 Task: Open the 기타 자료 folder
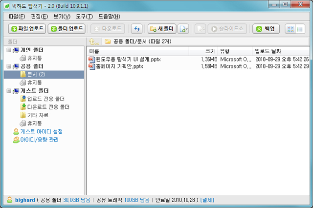coord(38,115)
